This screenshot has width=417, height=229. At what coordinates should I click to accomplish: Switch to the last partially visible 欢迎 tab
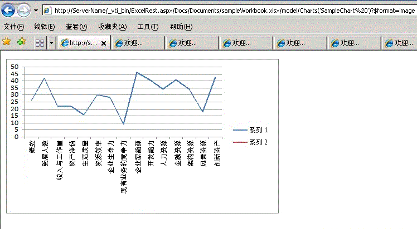pyautogui.click(x=400, y=43)
